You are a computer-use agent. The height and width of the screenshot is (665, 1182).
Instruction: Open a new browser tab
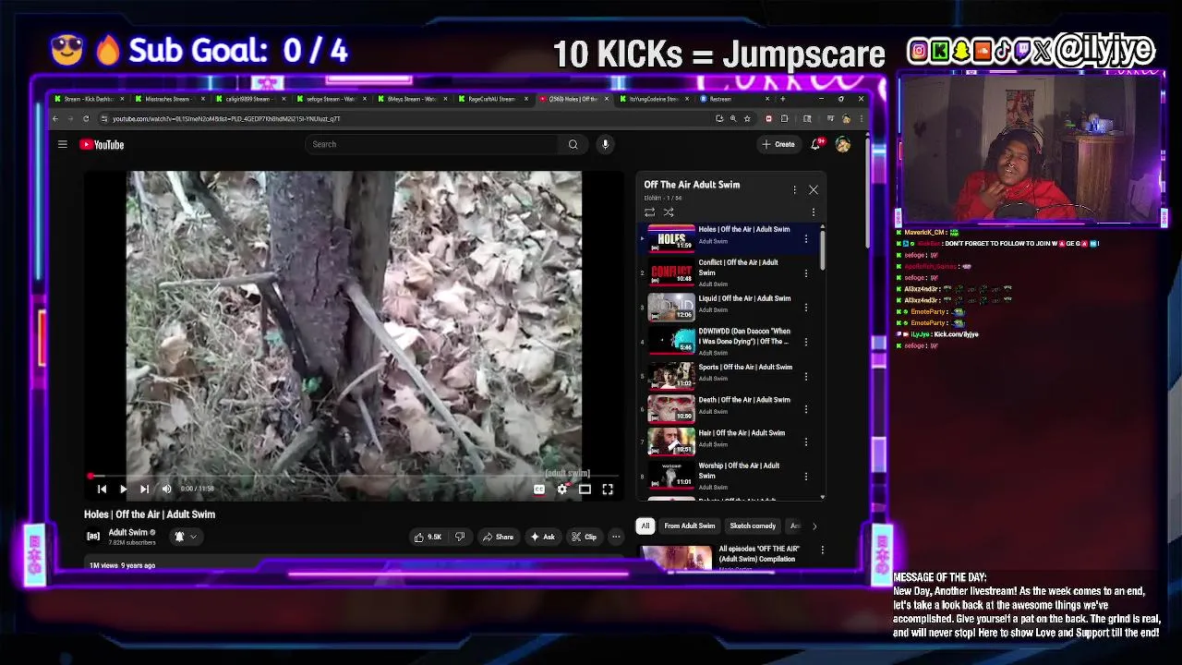point(783,99)
